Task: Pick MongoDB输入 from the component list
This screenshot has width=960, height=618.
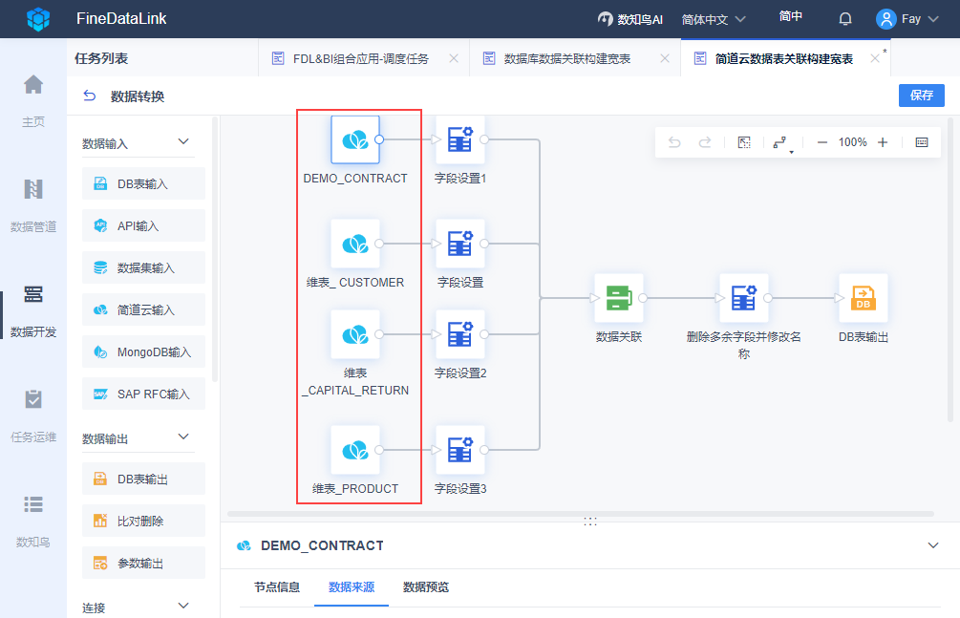Action: pos(144,352)
